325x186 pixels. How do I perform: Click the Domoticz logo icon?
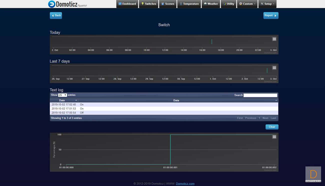(x=52, y=4)
